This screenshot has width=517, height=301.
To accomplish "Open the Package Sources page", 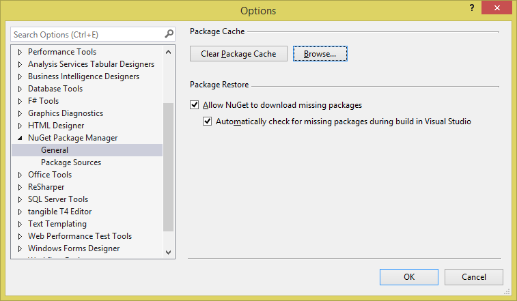I will click(71, 162).
